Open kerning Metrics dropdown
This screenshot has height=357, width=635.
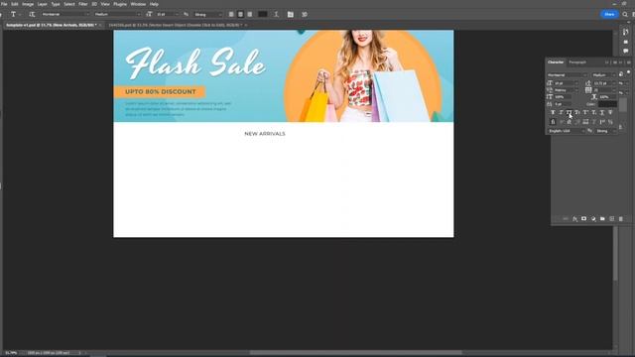pyautogui.click(x=566, y=90)
